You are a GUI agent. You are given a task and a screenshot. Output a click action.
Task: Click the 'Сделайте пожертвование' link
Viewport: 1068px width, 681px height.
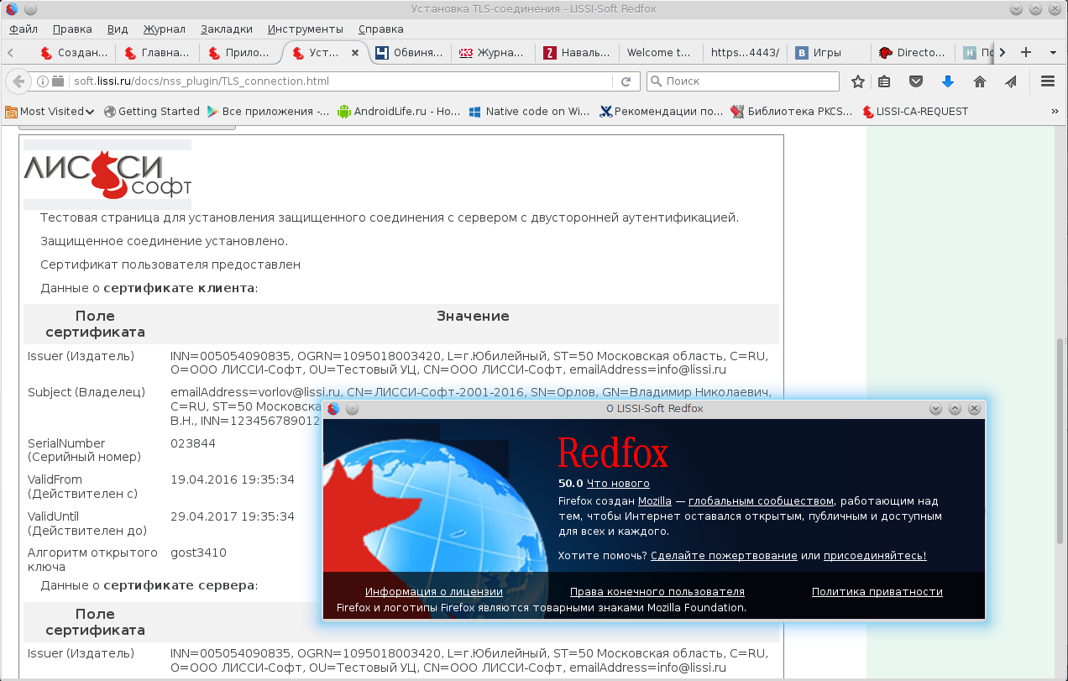click(724, 556)
